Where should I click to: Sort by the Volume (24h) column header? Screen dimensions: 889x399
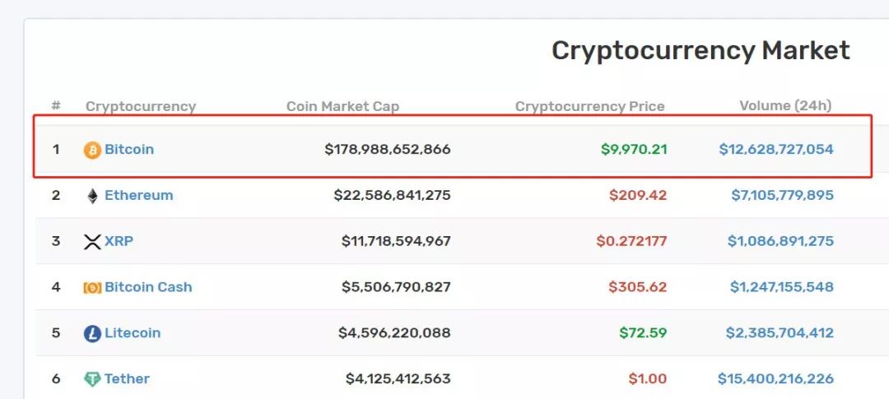coord(785,105)
